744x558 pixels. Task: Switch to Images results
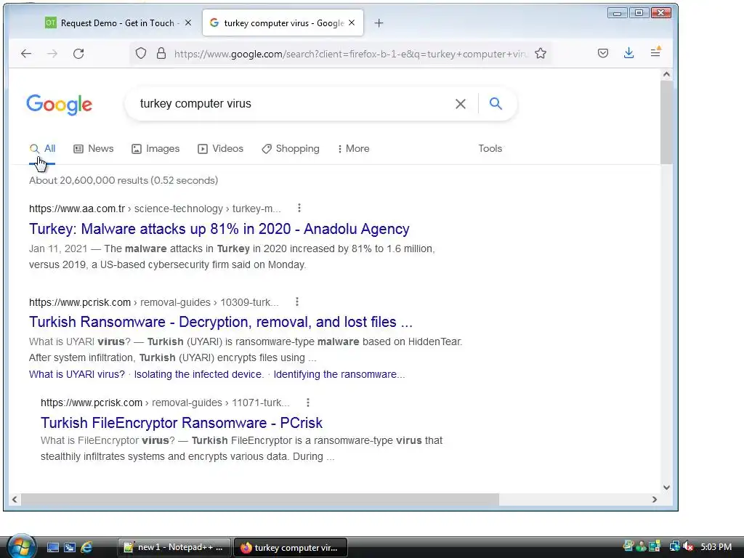coord(155,148)
